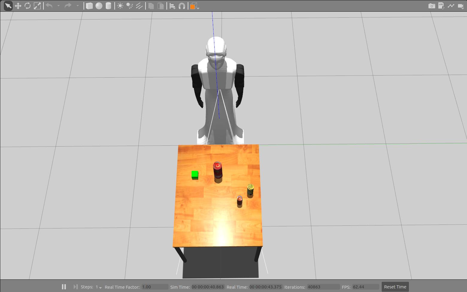Click the "Steps:" label
The height and width of the screenshot is (292, 467).
87,287
